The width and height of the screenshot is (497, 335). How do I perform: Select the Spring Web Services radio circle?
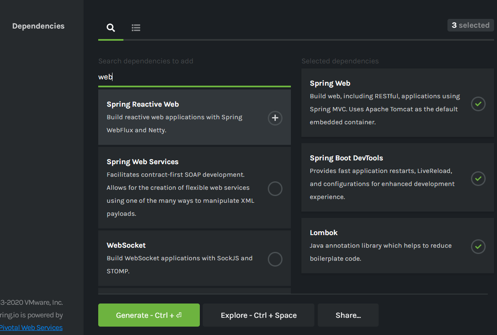[275, 188]
